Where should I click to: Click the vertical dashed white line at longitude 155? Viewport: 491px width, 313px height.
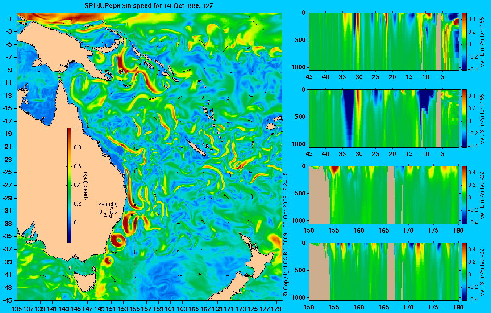coord(135,156)
